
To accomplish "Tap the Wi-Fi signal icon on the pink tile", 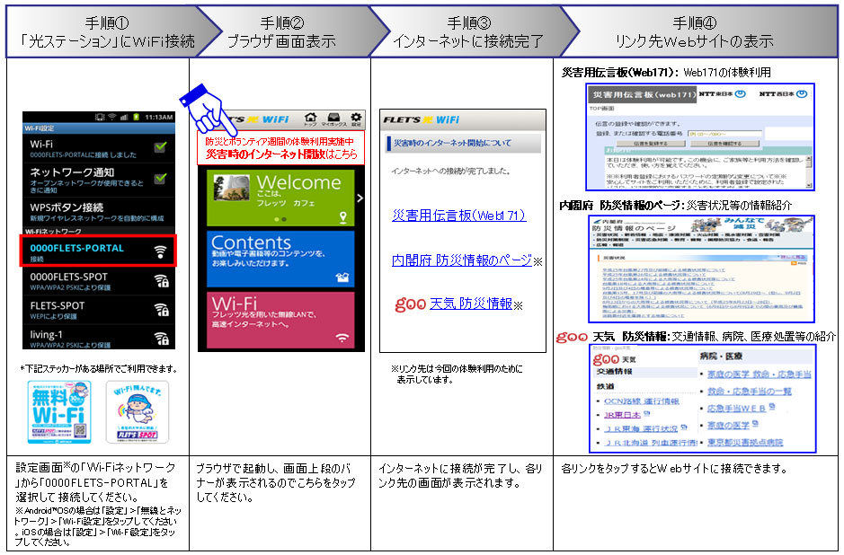I will pyautogui.click(x=342, y=338).
